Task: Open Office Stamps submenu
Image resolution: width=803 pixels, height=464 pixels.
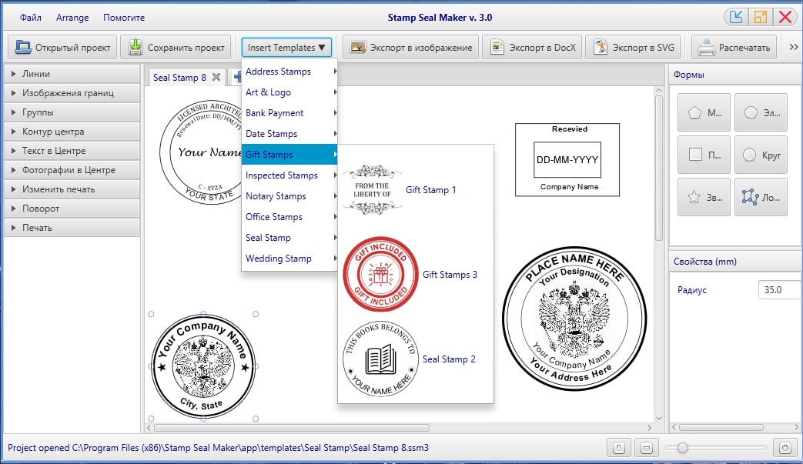Action: 289,217
